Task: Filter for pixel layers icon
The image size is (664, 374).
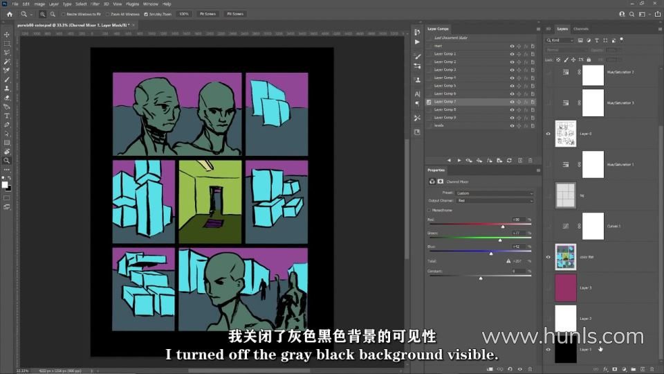Action: [580, 40]
